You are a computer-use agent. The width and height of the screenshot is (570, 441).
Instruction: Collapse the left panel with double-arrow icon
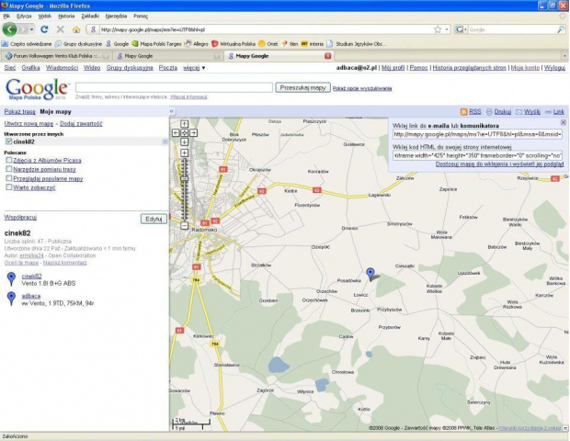tap(172, 111)
